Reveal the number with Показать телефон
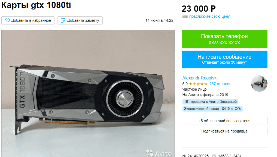This screenshot has width=277, height=157. [x=224, y=39]
